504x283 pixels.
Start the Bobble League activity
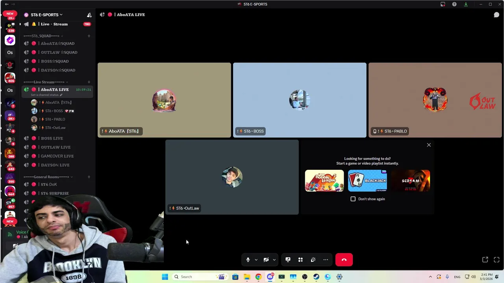coord(324,181)
